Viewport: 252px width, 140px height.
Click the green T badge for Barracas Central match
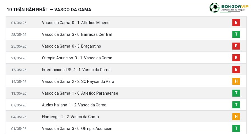pos(236,34)
